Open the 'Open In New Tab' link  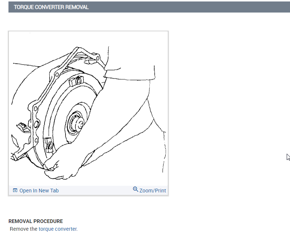tap(39, 191)
